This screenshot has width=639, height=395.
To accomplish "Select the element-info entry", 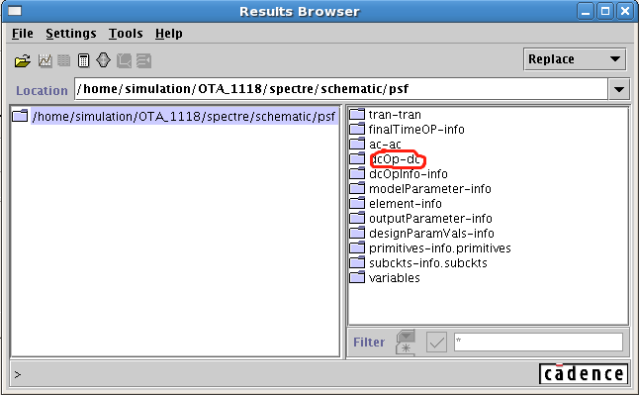I will pos(406,204).
